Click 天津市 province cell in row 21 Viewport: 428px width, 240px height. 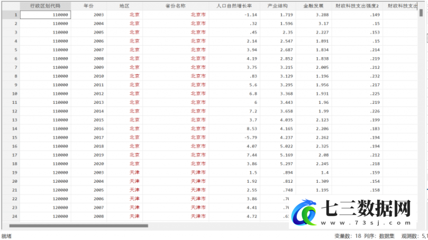[176, 190]
